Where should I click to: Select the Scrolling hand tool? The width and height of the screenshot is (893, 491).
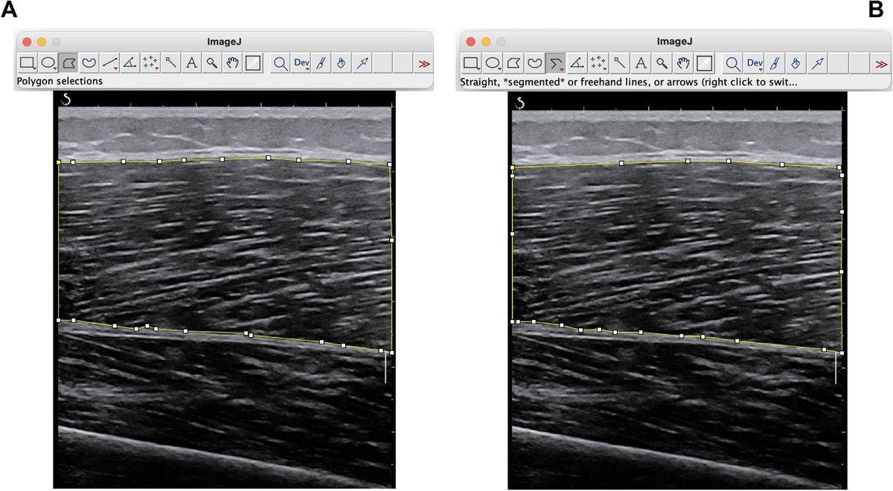pos(231,63)
